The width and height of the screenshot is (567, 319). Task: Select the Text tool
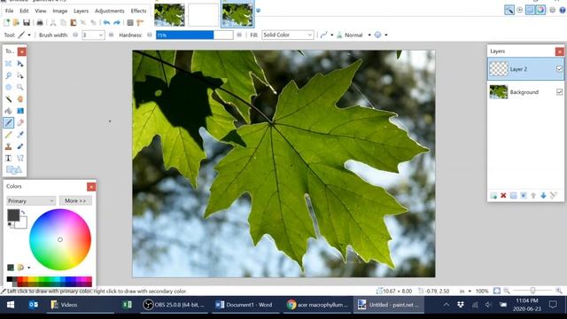[x=8, y=158]
